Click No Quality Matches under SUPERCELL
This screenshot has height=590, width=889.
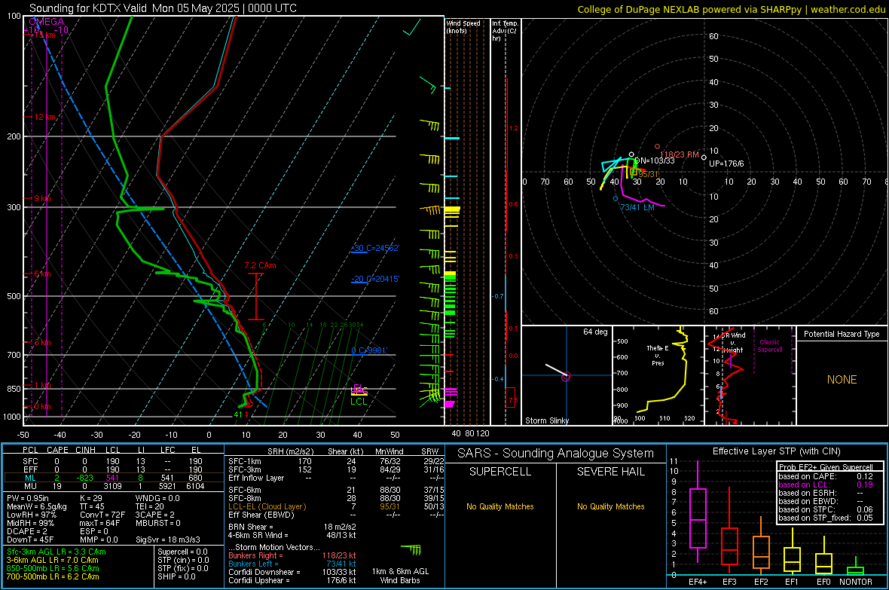(x=500, y=506)
